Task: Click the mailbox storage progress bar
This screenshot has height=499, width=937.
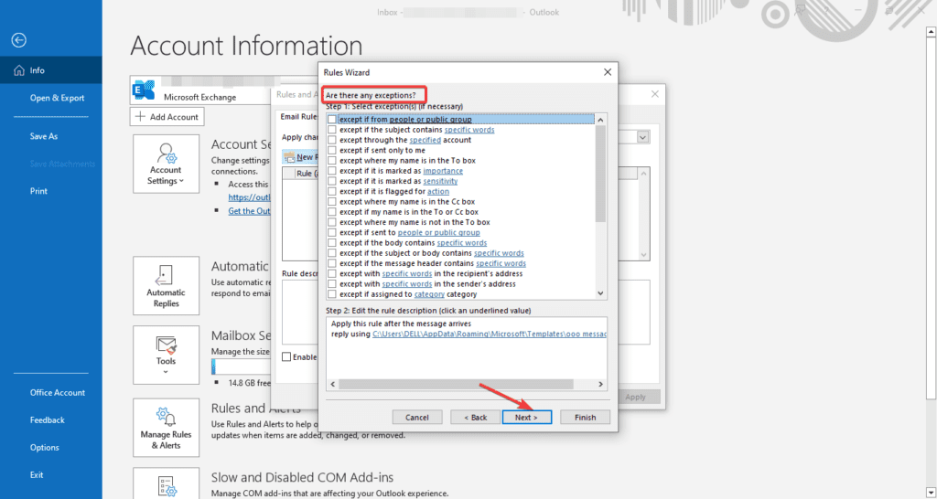Action: [242, 366]
